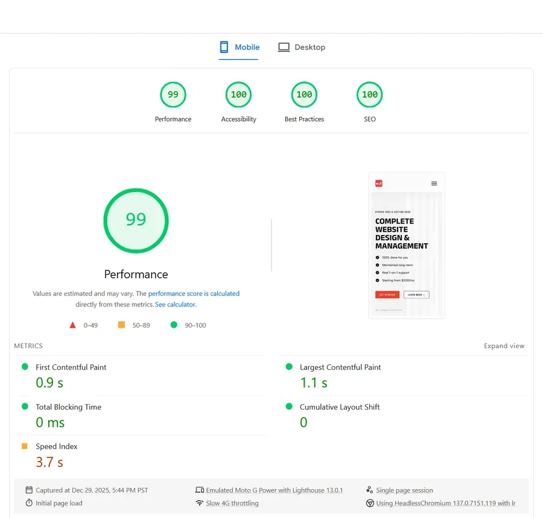Open the performance score is calculated link
Viewport: 543px width, 518px height.
[194, 293]
